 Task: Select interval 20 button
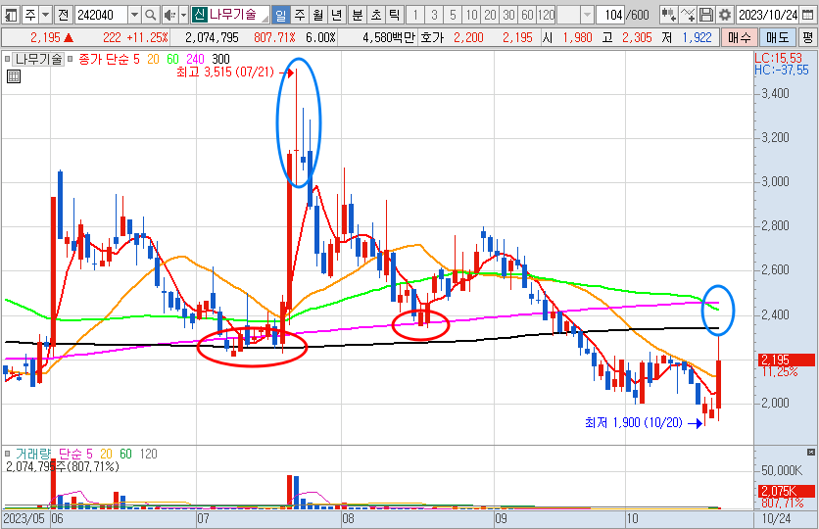pos(490,15)
